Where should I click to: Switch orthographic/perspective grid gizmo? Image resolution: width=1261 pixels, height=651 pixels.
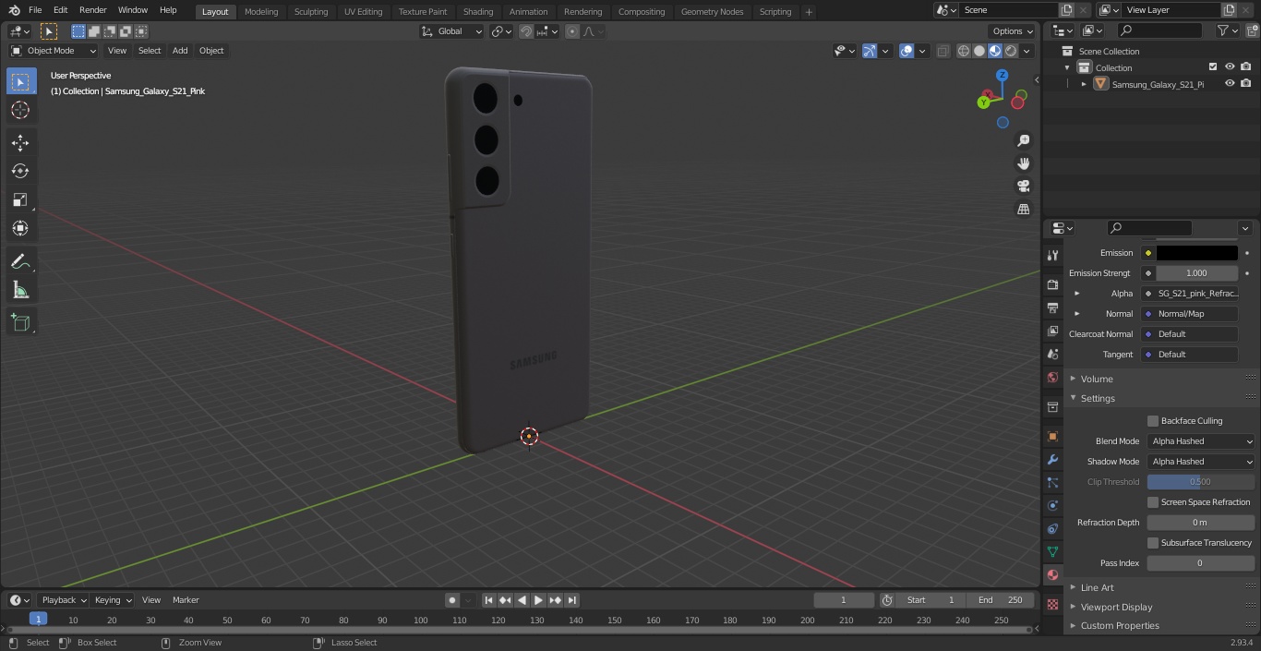[1024, 209]
